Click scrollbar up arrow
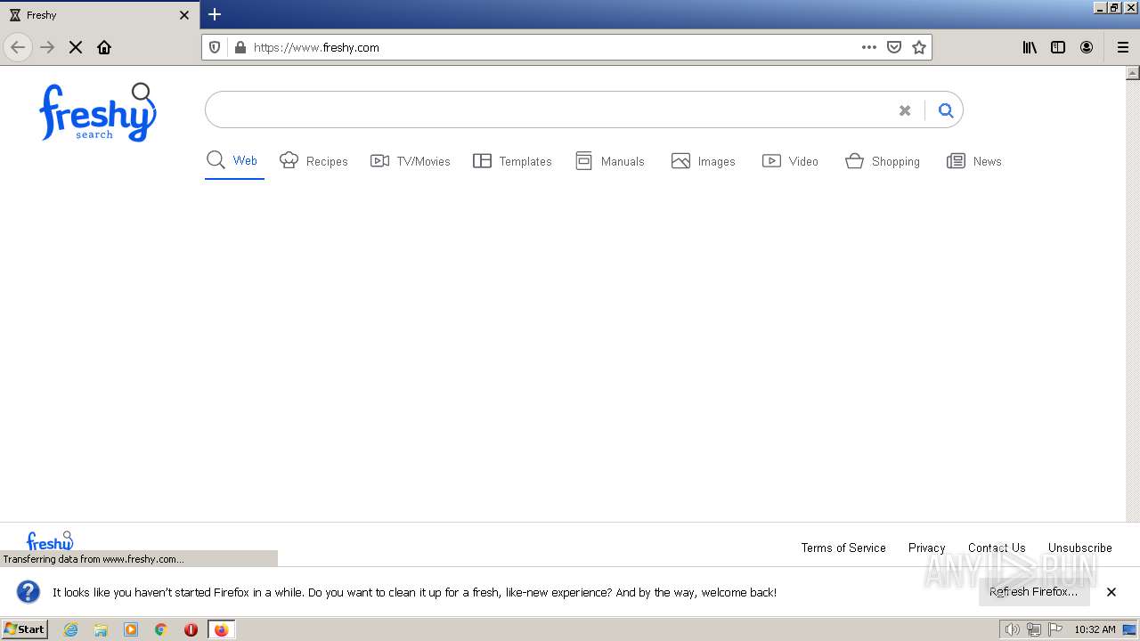The image size is (1140, 641). [x=1133, y=73]
